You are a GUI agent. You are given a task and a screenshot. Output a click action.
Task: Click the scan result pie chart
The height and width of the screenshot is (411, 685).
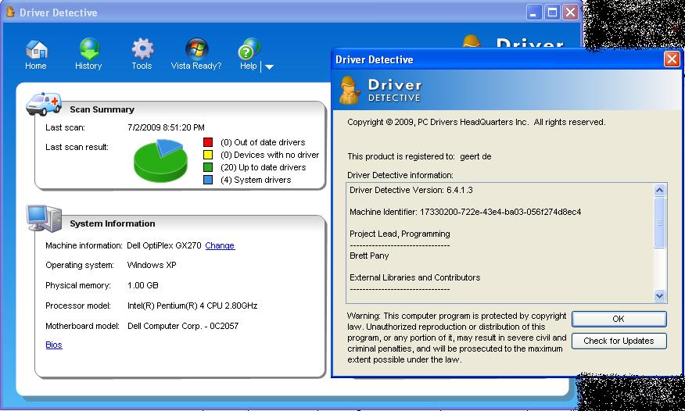(161, 160)
